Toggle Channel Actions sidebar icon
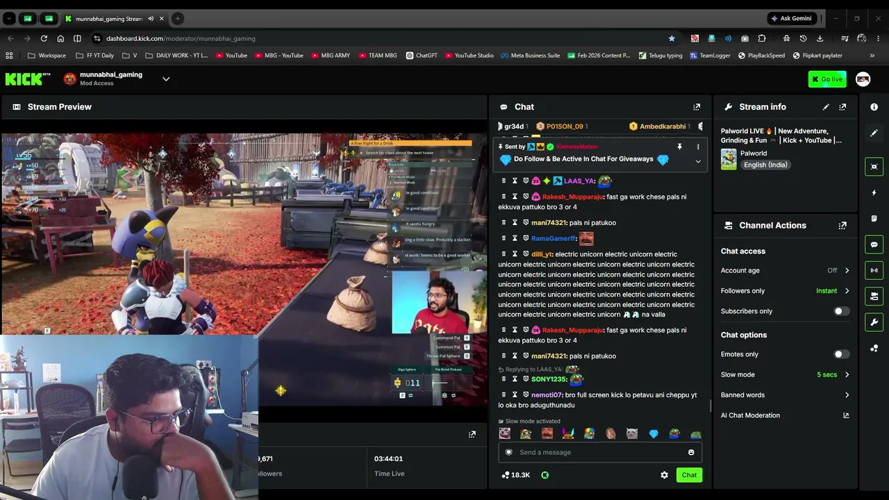Screen dimensions: 889x500 coord(874,297)
